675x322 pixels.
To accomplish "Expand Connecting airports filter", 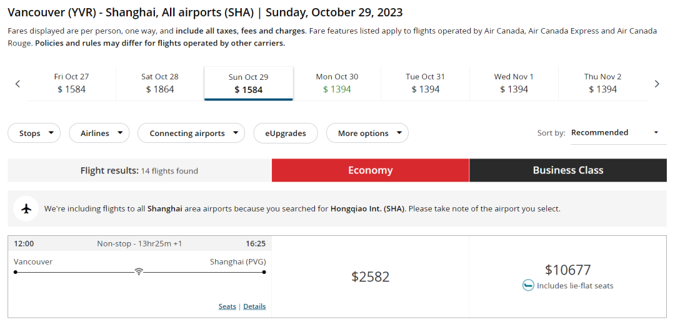I will pos(191,133).
